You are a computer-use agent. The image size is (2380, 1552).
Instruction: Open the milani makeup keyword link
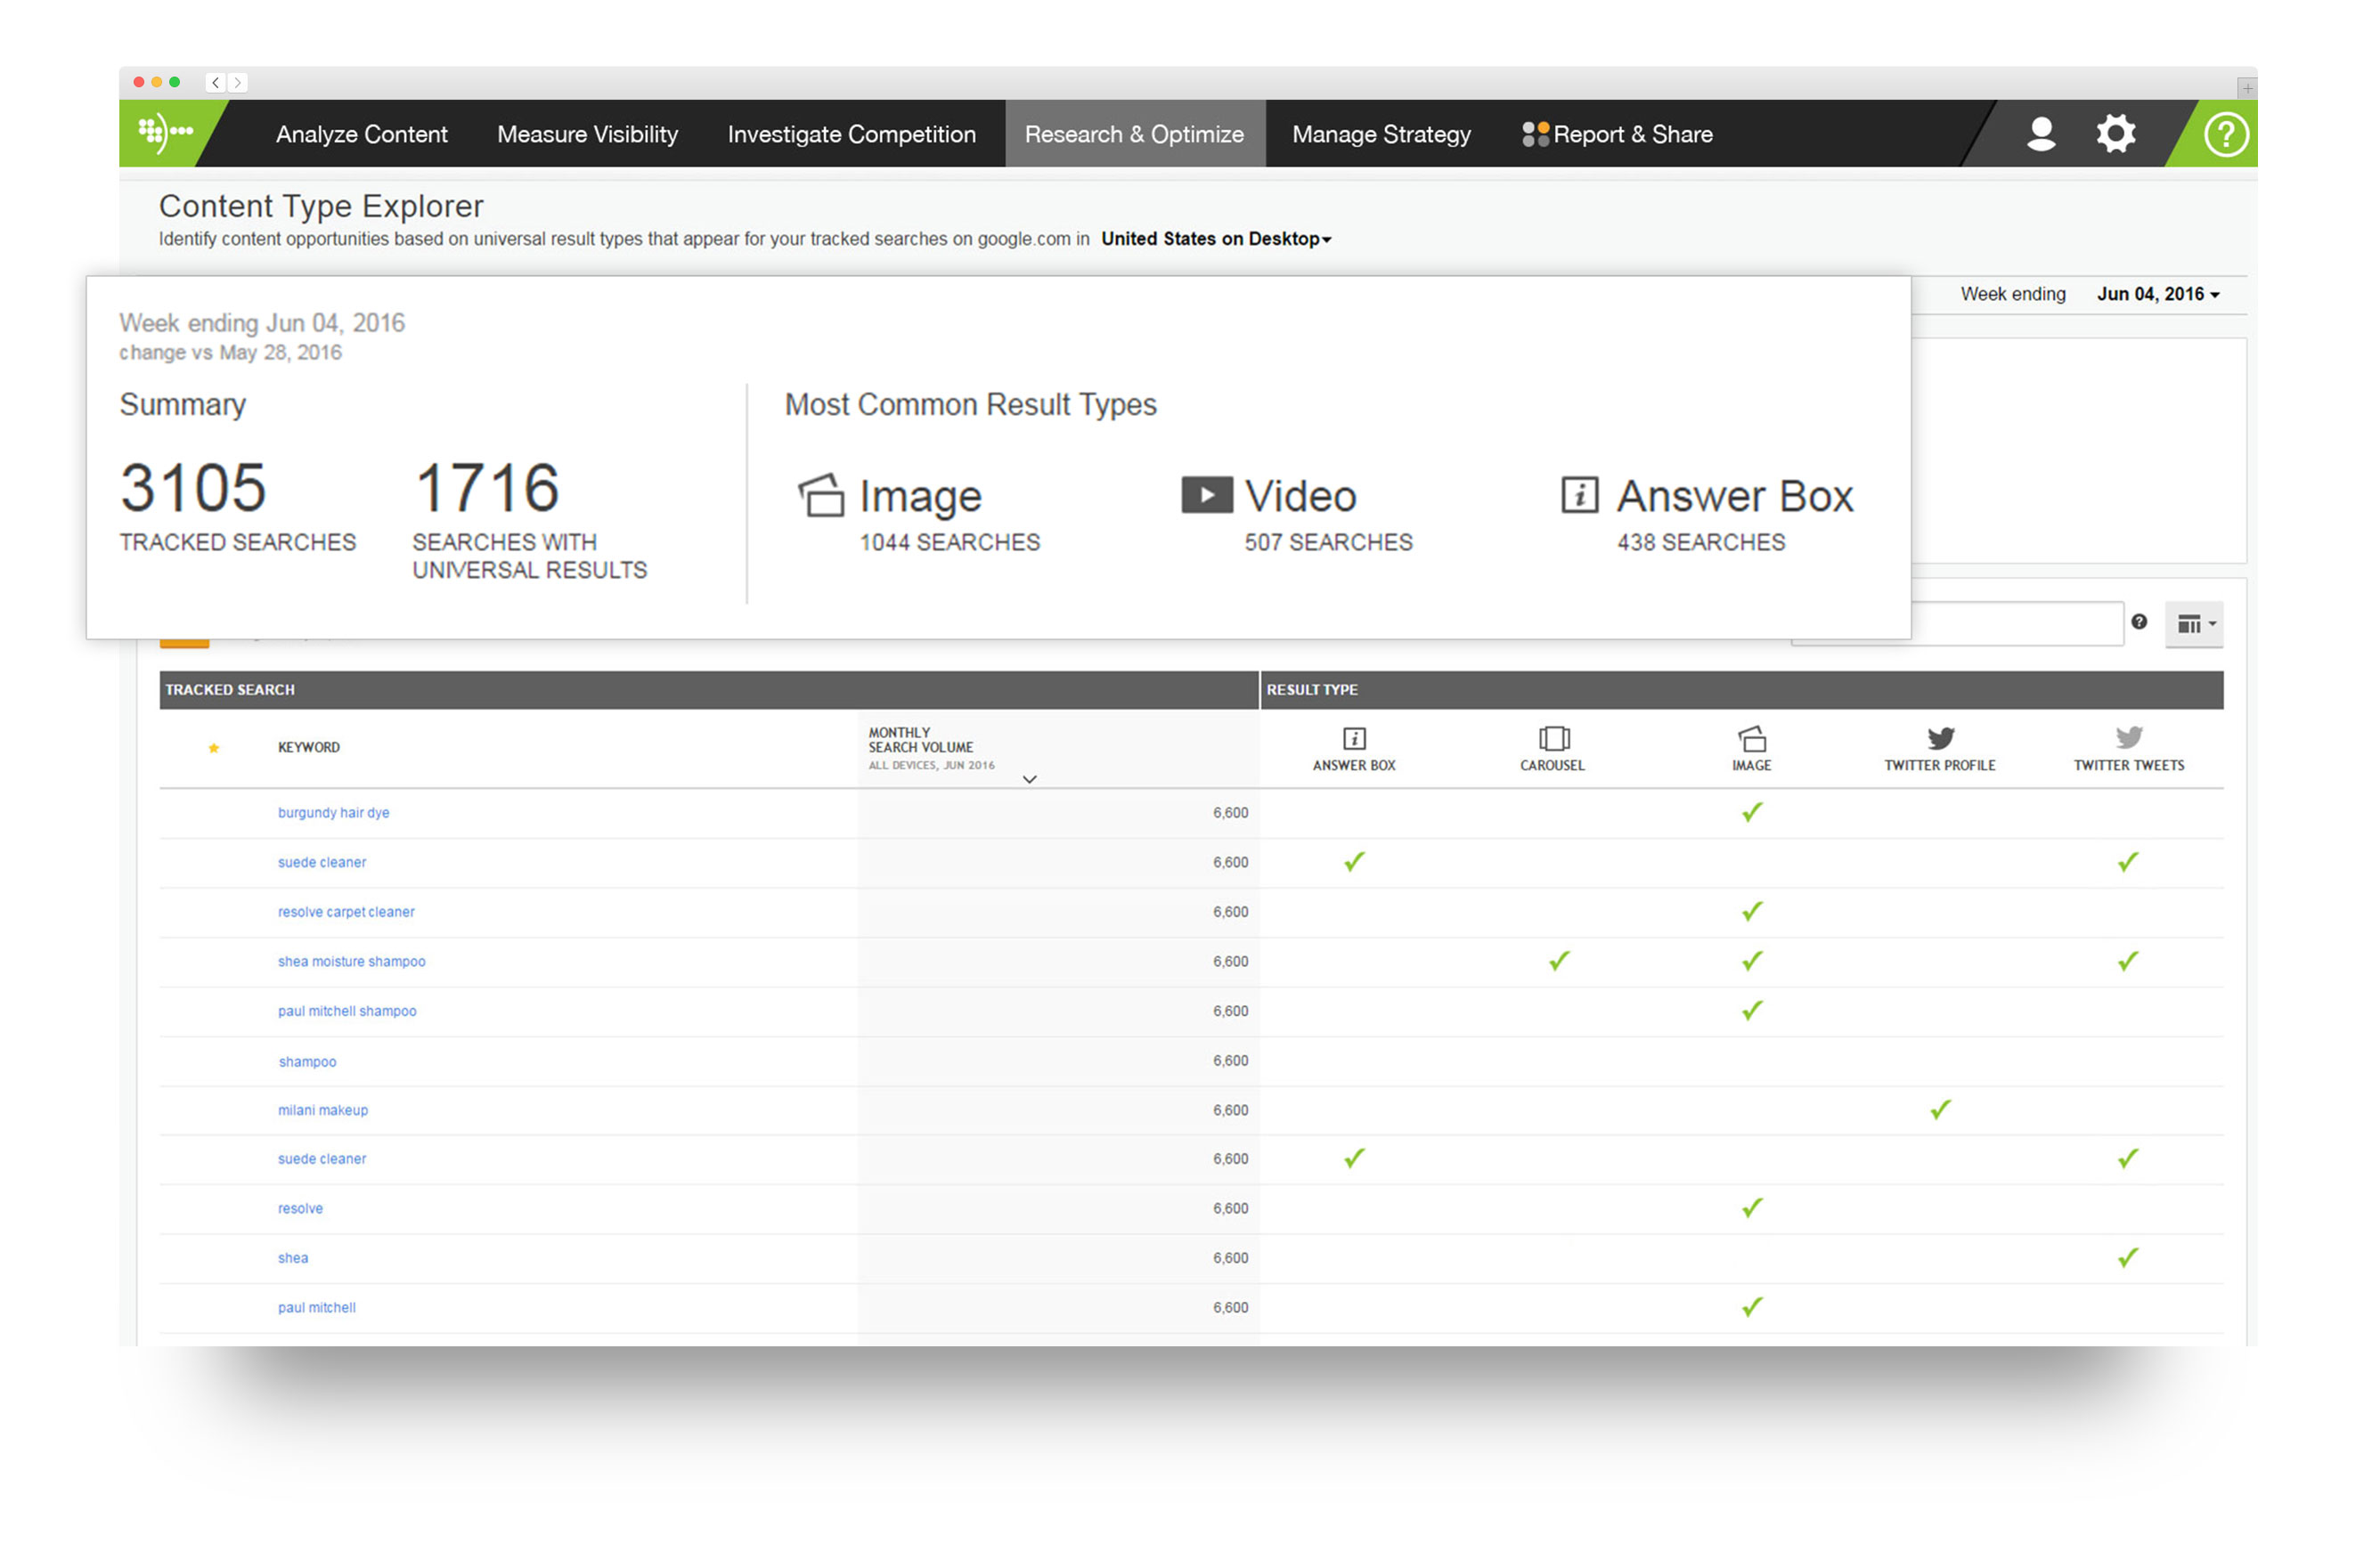coord(323,1110)
